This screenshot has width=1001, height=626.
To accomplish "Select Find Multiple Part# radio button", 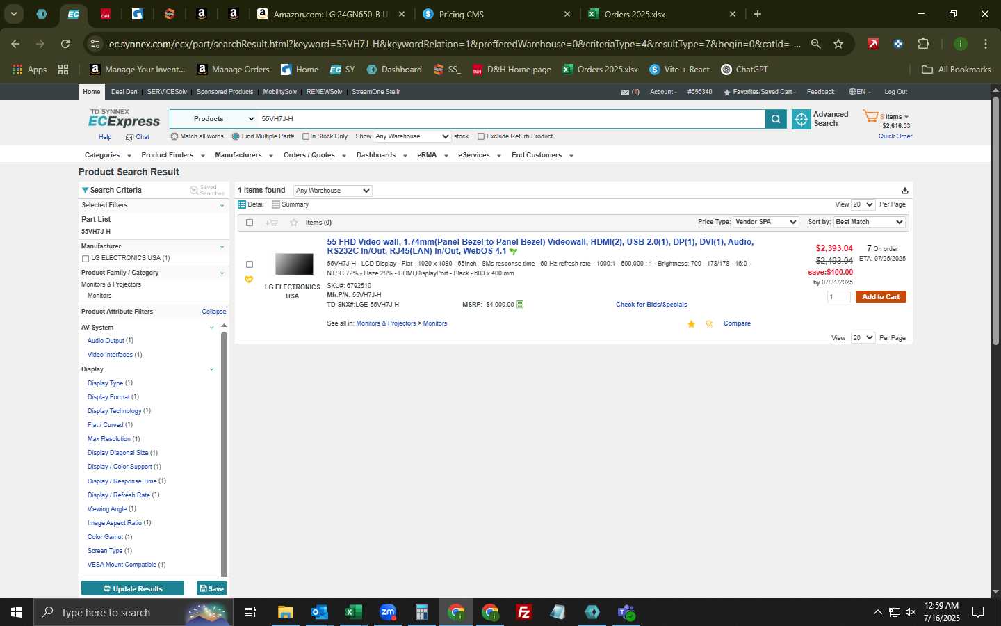I will point(236,136).
